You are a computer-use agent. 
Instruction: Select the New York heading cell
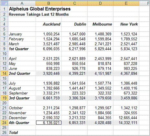126,24
